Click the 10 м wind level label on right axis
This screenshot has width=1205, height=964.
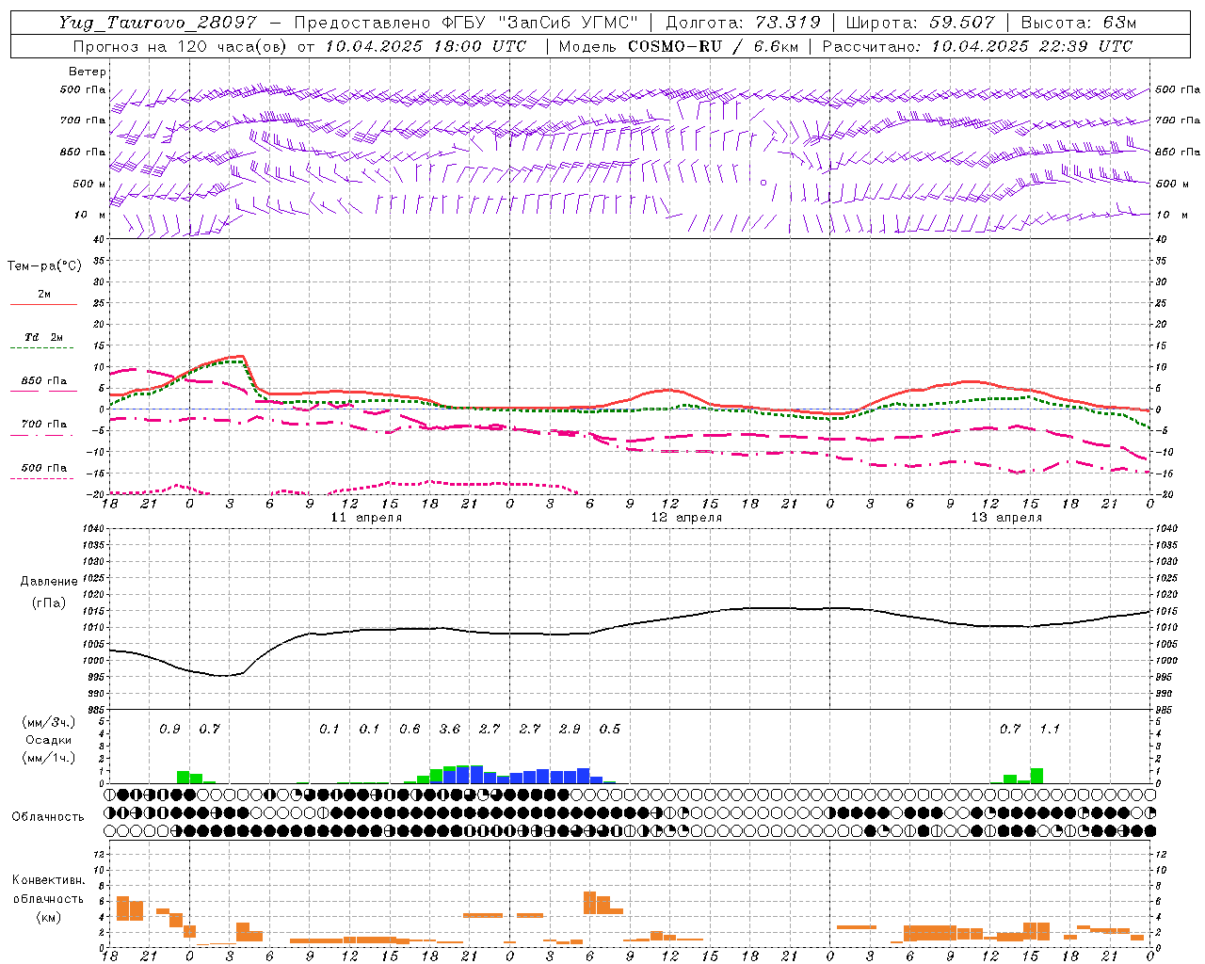(x=1170, y=215)
